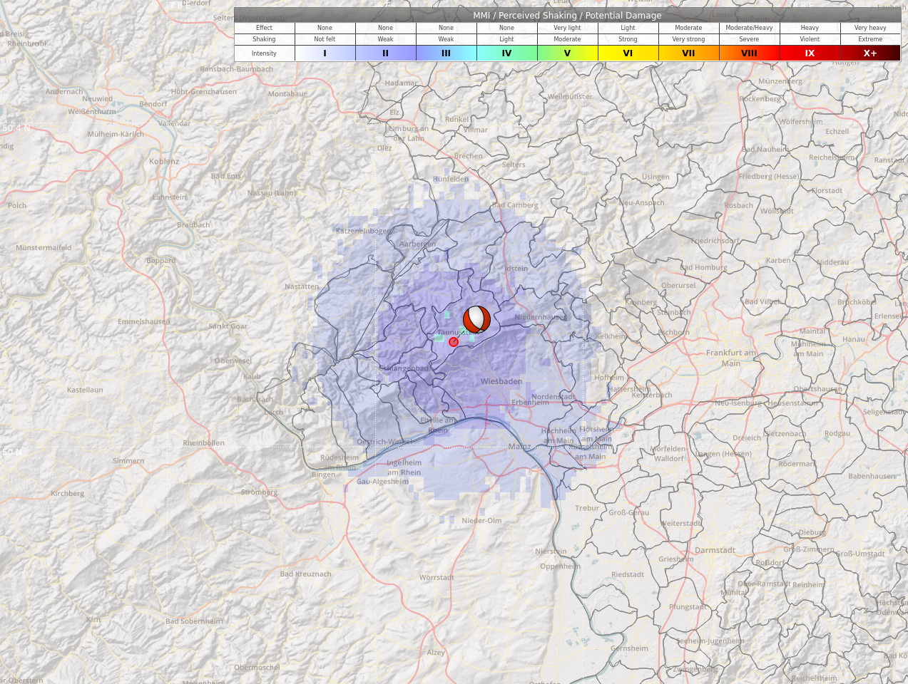Click intensity VIII orange-red legend cell
This screenshot has width=908, height=684.
click(749, 53)
